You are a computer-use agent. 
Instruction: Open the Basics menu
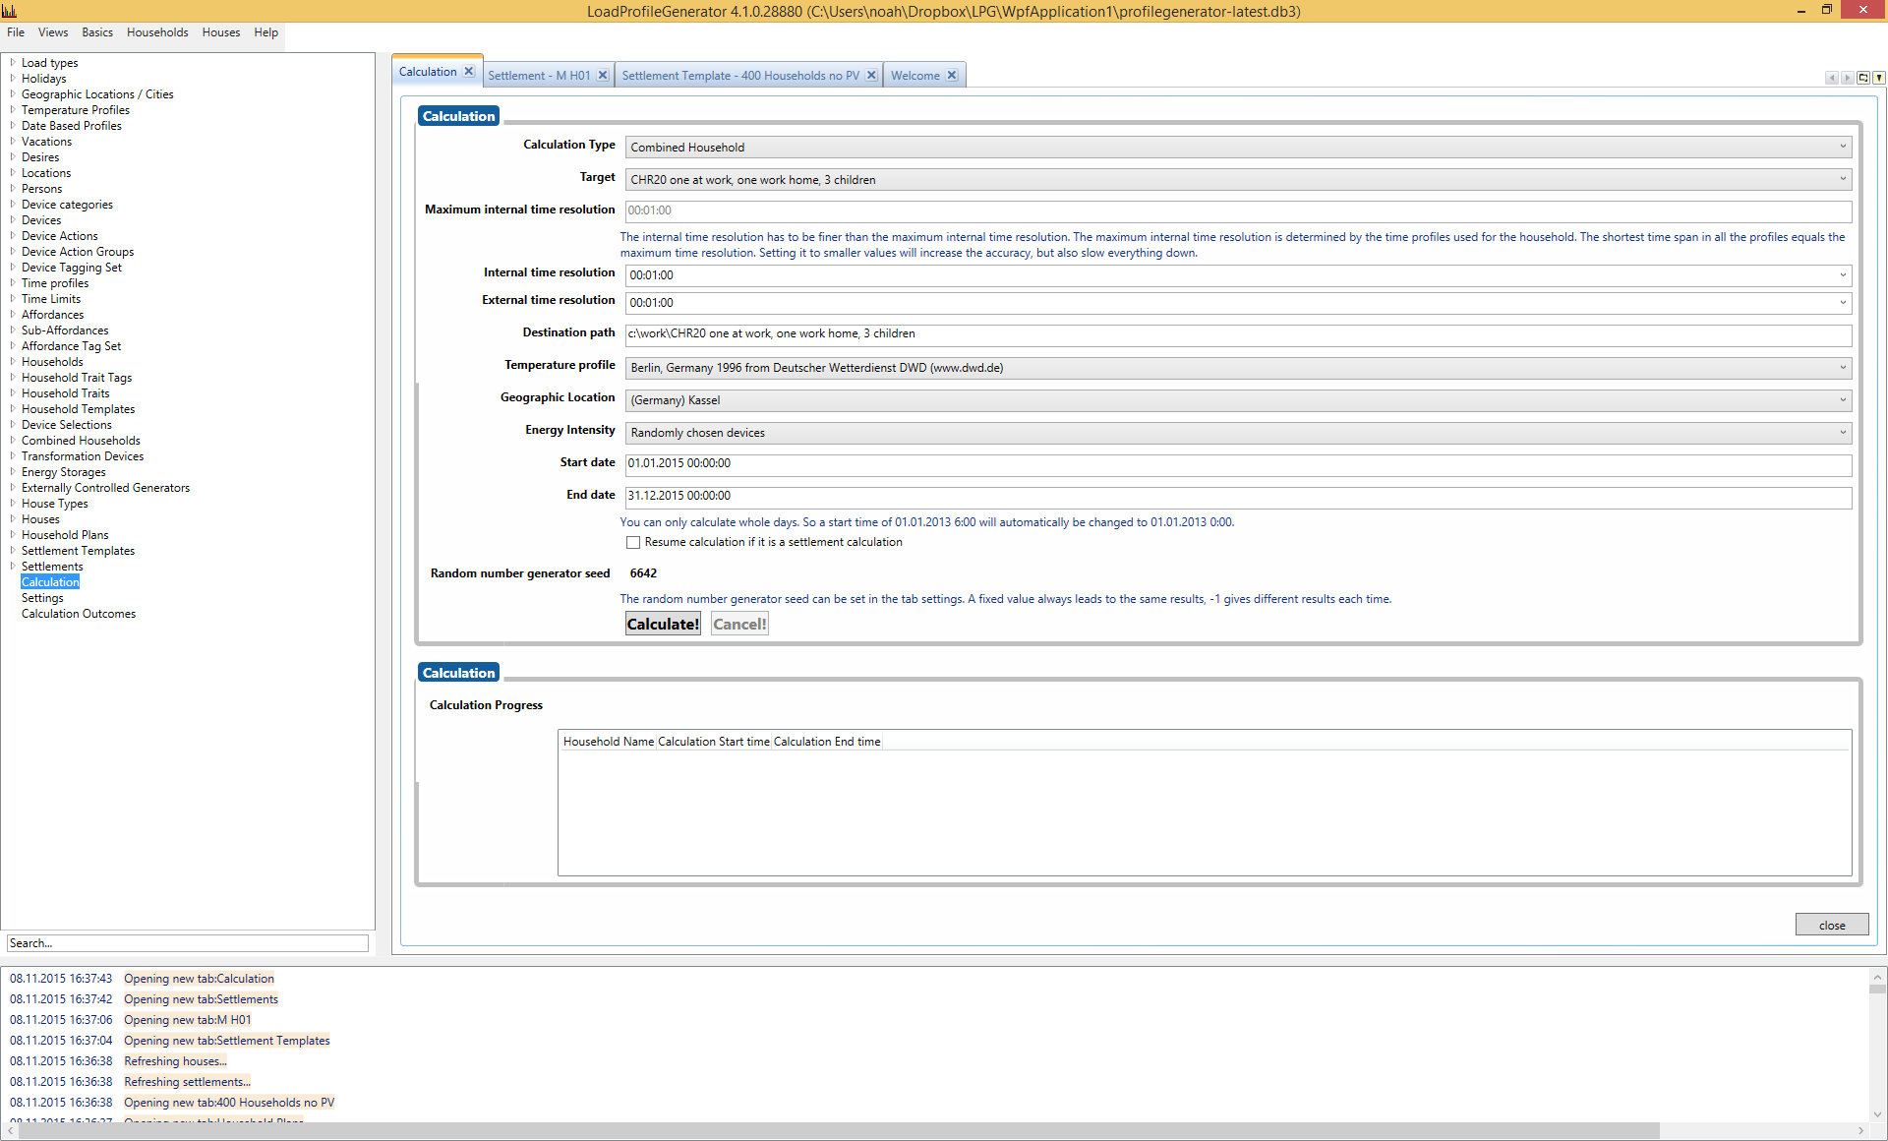coord(97,32)
